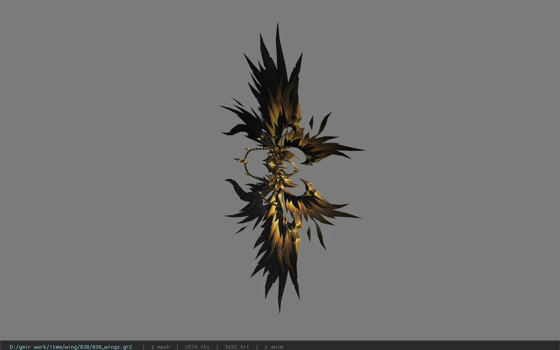Image resolution: width=560 pixels, height=350 pixels.
Task: Click the file path 038_wings.gr2 in status bar
Action: [71, 347]
